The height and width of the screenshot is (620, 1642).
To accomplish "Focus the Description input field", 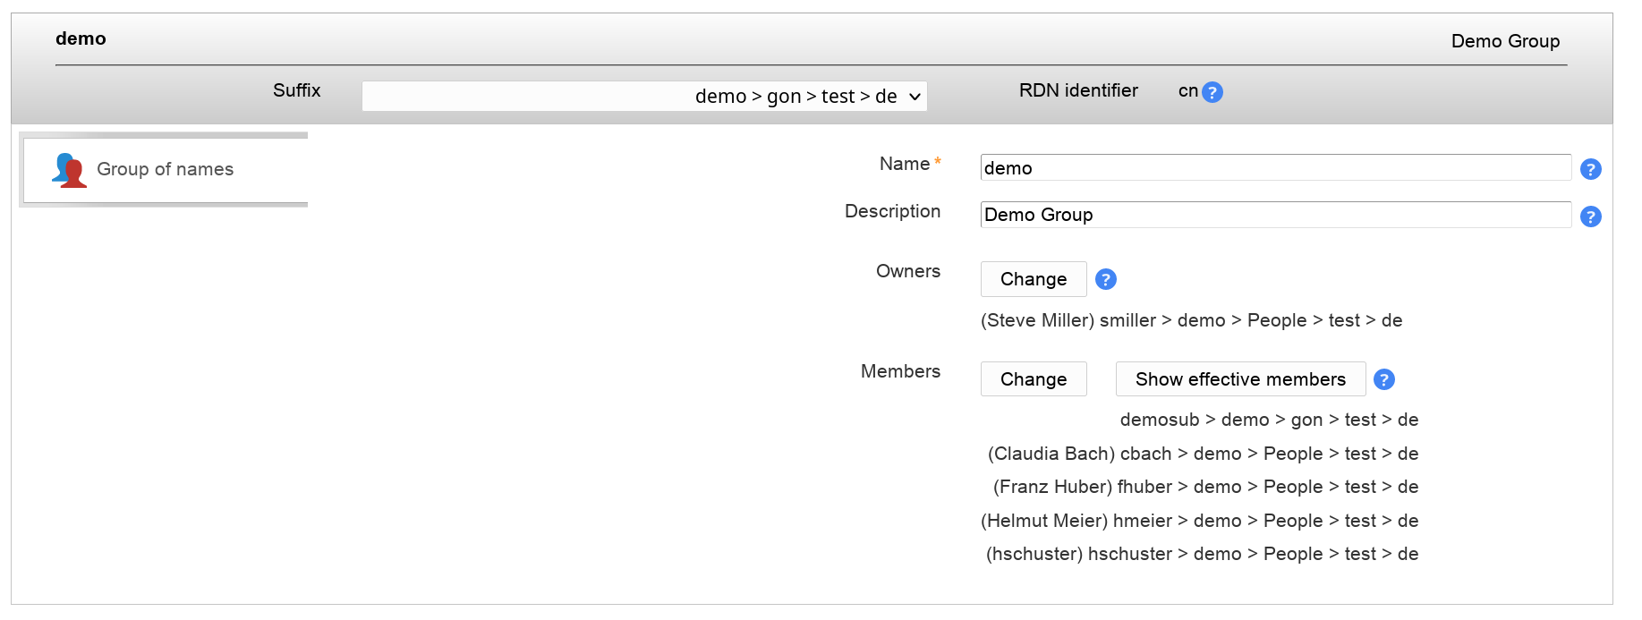I will coord(1274,215).
